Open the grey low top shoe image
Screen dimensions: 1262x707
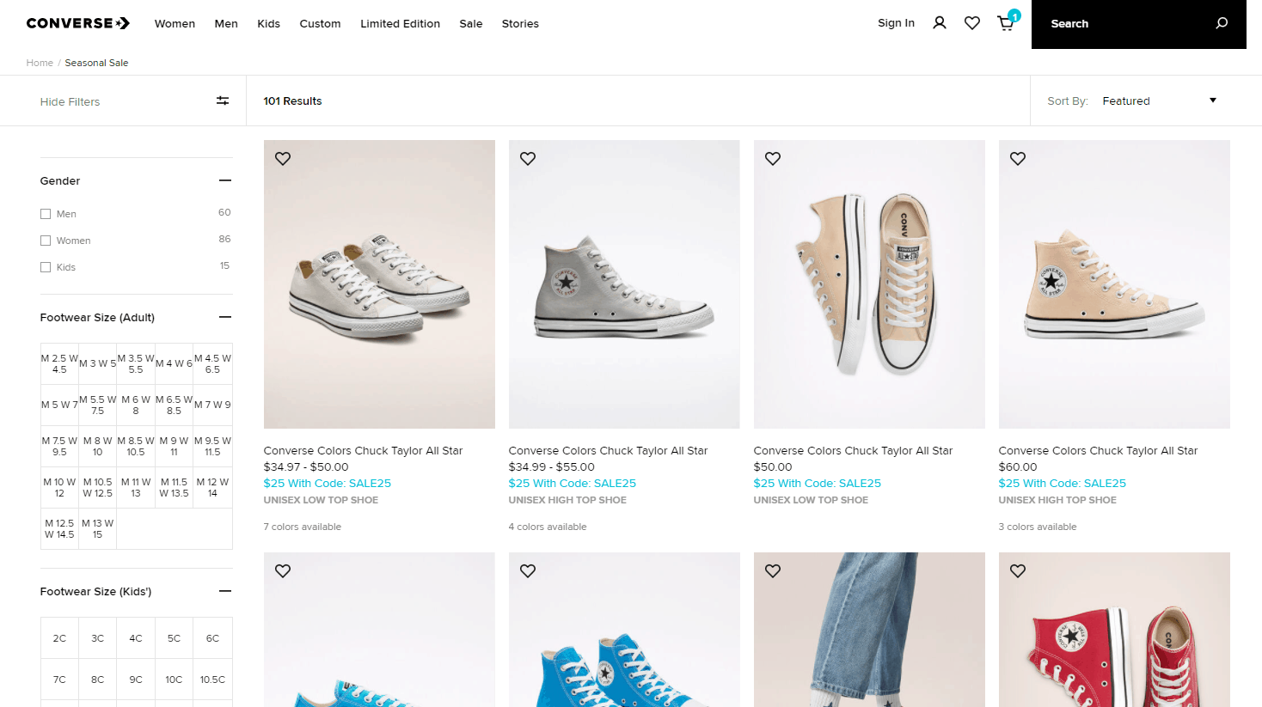(x=379, y=284)
